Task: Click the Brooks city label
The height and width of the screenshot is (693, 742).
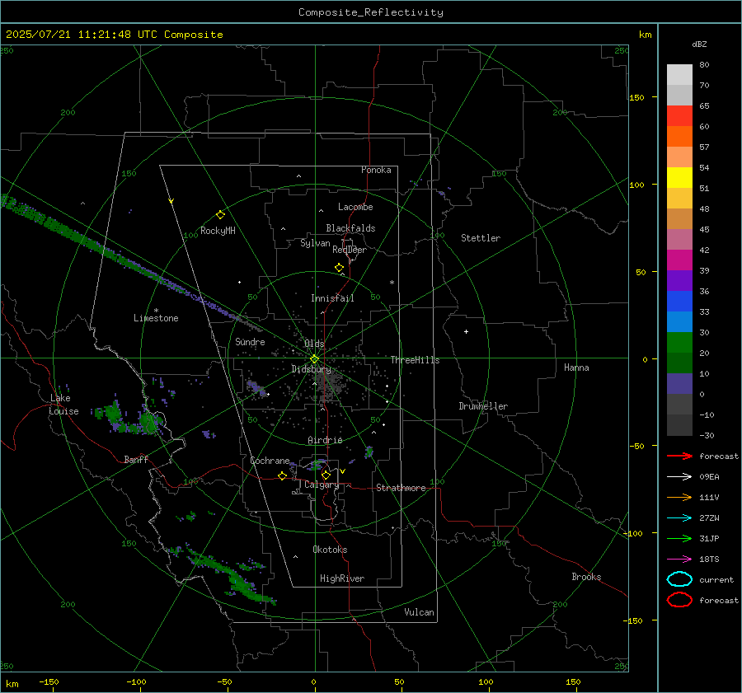Action: point(586,577)
